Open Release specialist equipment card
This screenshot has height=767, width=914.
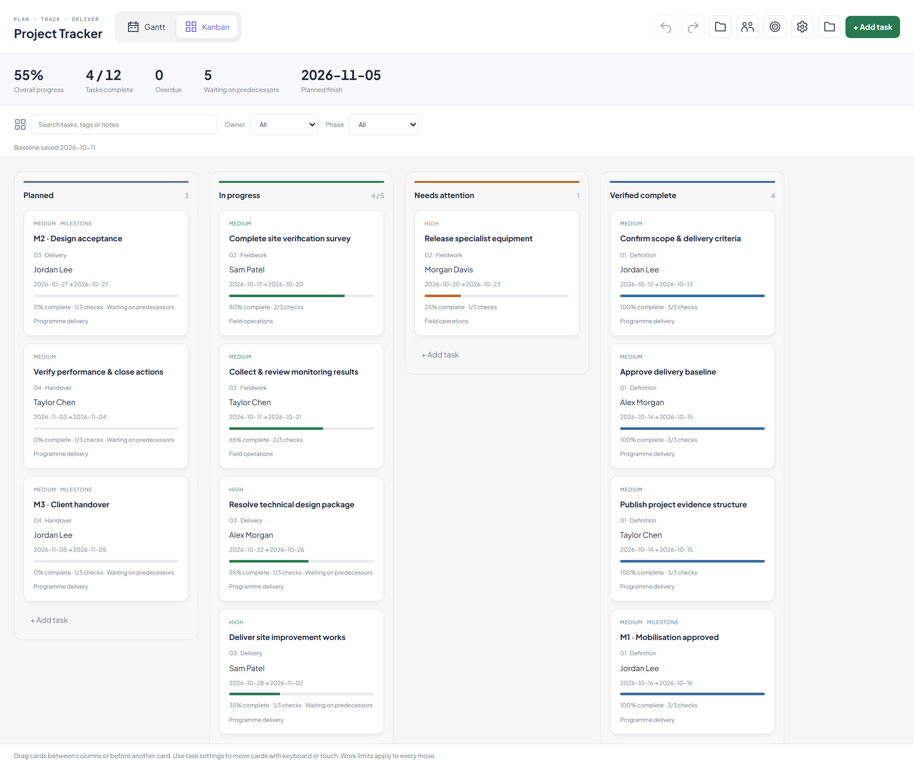click(x=497, y=273)
